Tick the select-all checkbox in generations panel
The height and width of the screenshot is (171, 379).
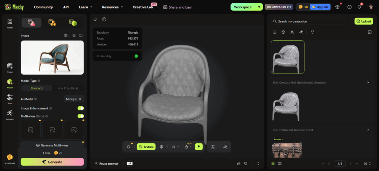click(370, 32)
